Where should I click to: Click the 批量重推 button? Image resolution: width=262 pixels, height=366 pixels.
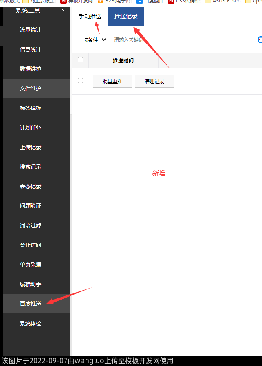[x=112, y=81]
